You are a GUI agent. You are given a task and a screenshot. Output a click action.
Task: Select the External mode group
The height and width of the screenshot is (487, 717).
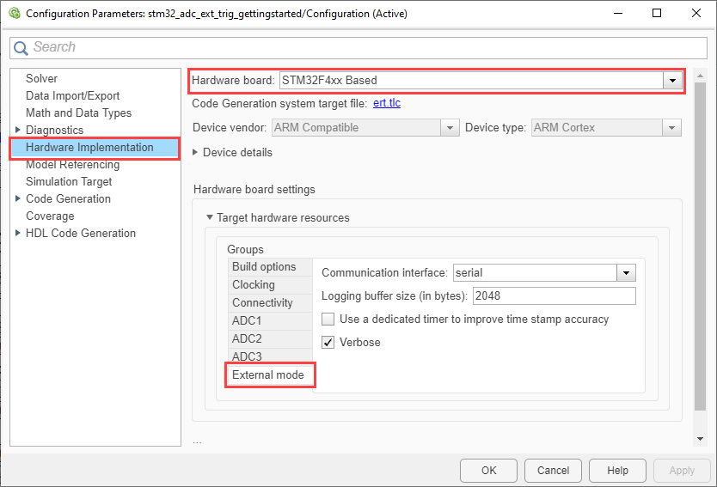click(267, 375)
